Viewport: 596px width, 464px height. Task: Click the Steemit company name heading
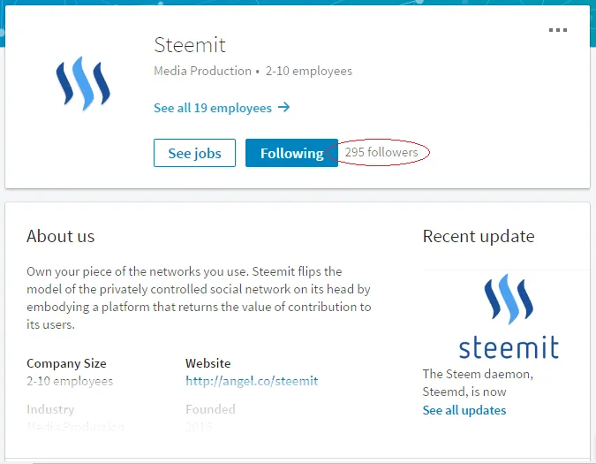point(190,45)
